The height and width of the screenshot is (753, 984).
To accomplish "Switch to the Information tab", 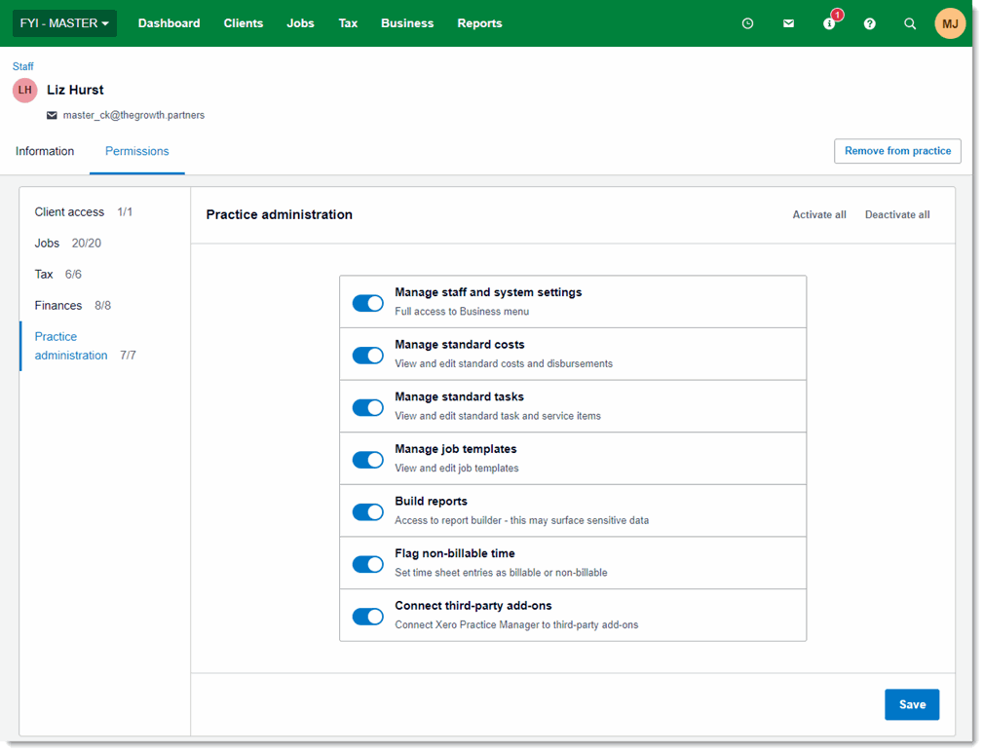I will point(45,151).
